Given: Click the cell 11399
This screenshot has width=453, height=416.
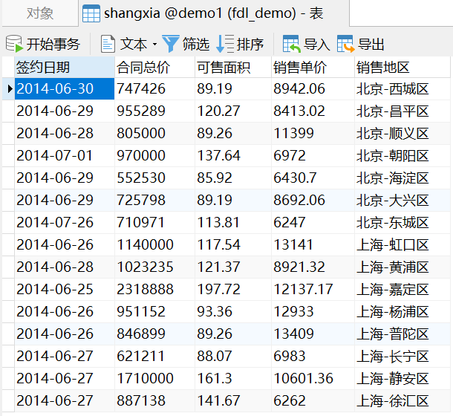Looking at the screenshot, I should [313, 133].
